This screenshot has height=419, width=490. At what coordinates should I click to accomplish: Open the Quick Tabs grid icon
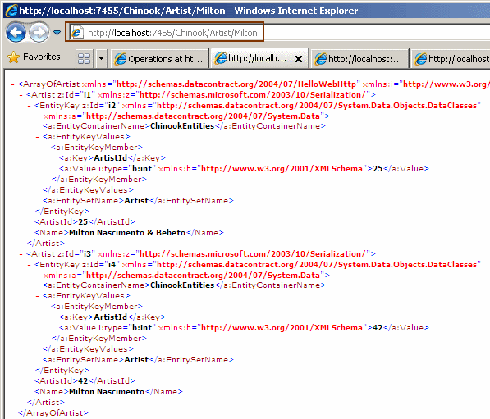coord(84,58)
